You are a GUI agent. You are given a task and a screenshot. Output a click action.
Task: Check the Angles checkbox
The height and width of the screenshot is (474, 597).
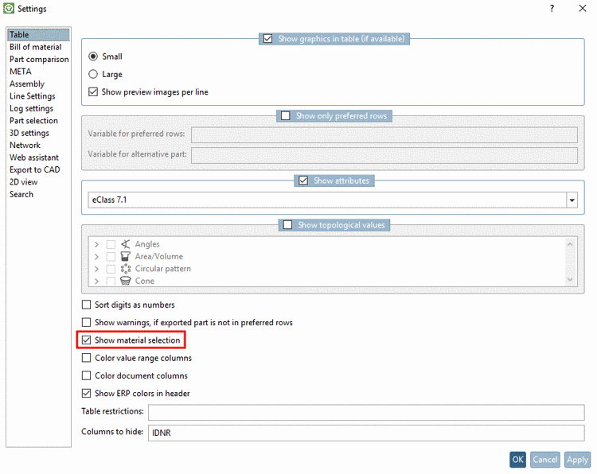pos(111,244)
